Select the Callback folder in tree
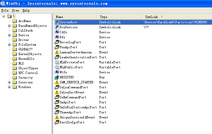The width and height of the screenshot is (212, 134). pos(26,30)
